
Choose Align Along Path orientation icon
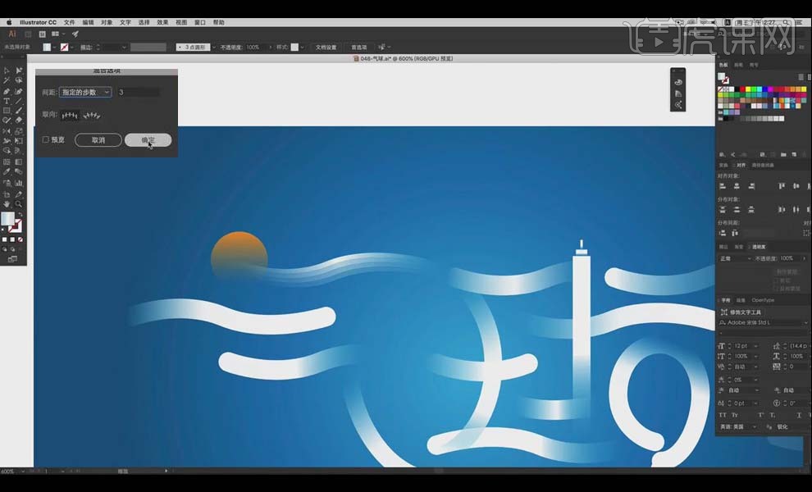click(x=92, y=115)
